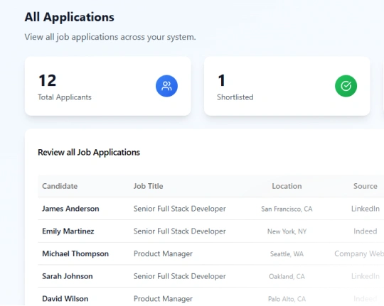
Task: Open candidate Emily Martinez
Action: coord(68,231)
